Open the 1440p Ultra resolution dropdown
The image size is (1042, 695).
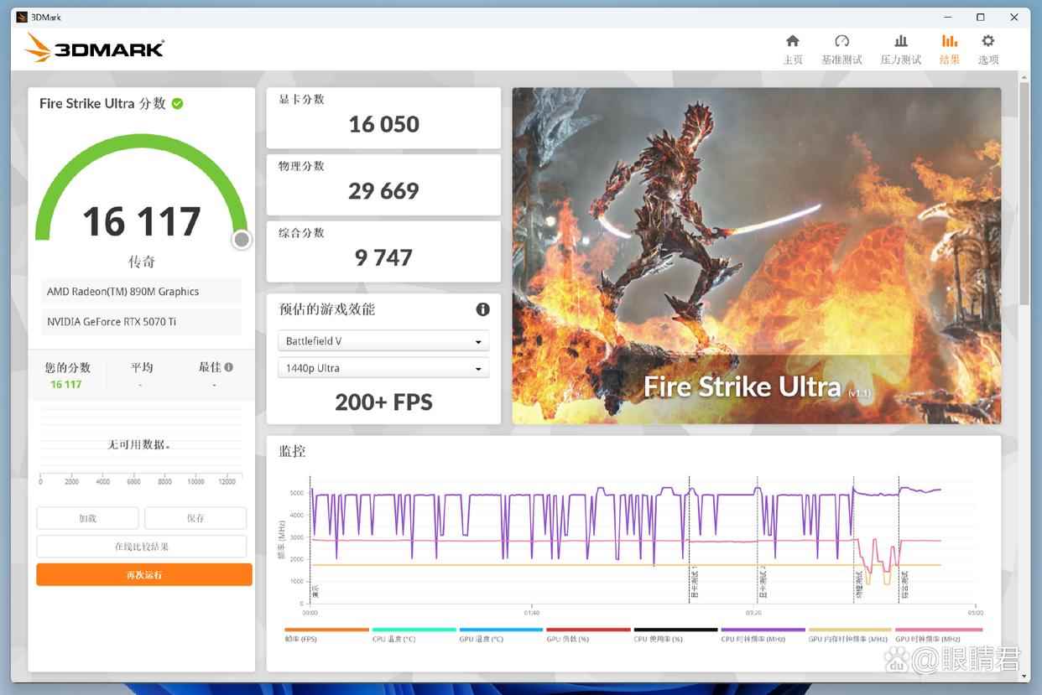(x=383, y=368)
